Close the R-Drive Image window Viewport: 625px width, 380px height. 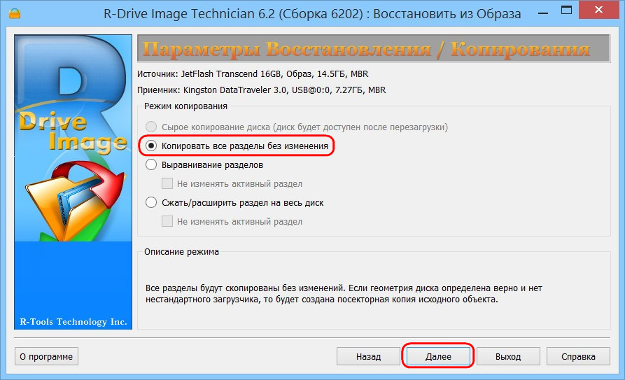tap(598, 10)
